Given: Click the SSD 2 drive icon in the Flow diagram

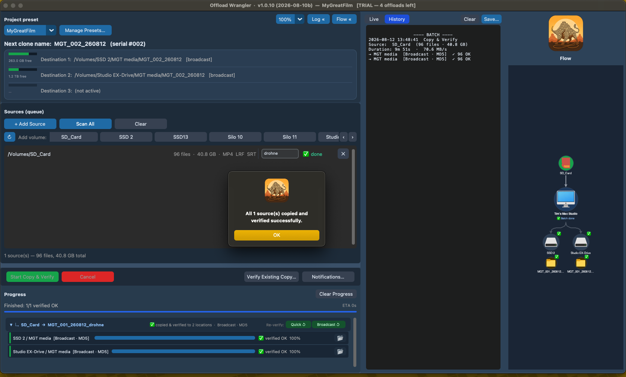Looking at the screenshot, I should click(551, 242).
